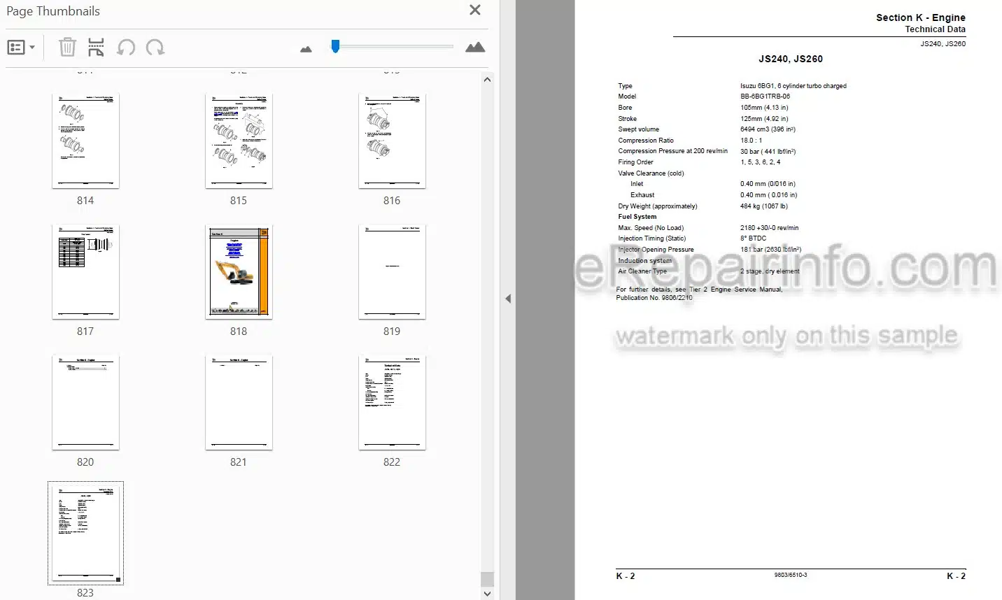Delete selected page with trash icon
Screen dimensions: 1002x600
pos(67,48)
